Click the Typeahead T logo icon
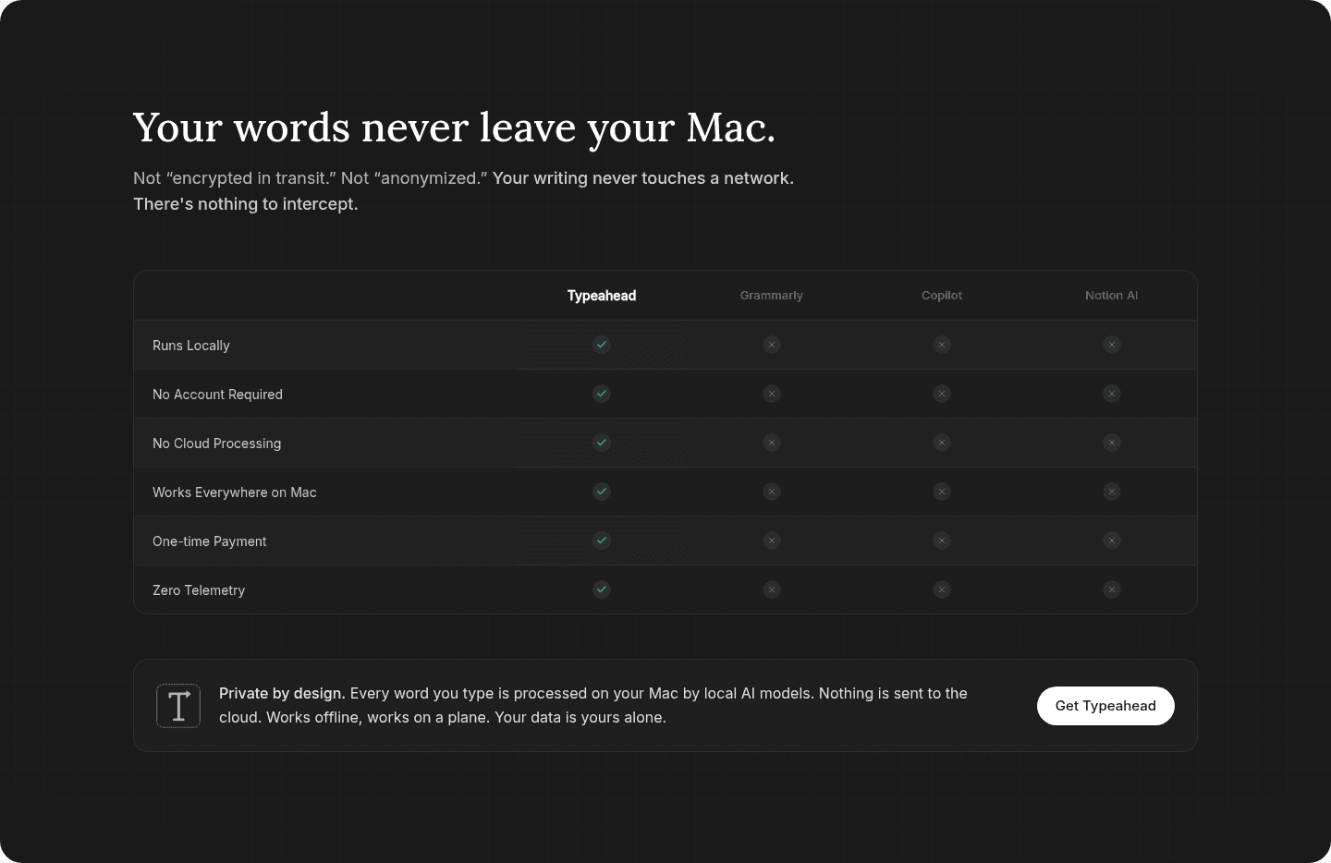Image resolution: width=1331 pixels, height=863 pixels. pos(178,706)
